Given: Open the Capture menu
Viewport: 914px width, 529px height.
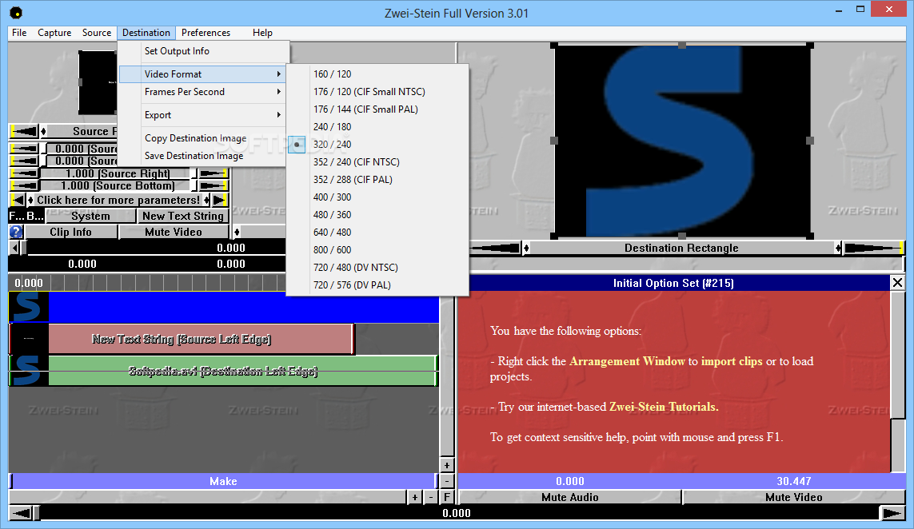Looking at the screenshot, I should coord(54,33).
